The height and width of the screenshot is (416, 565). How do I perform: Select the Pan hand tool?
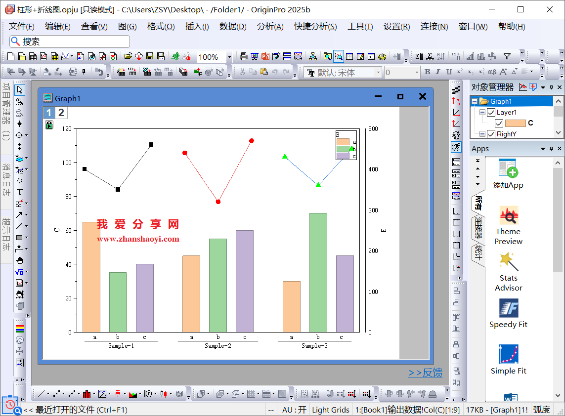tap(20, 260)
